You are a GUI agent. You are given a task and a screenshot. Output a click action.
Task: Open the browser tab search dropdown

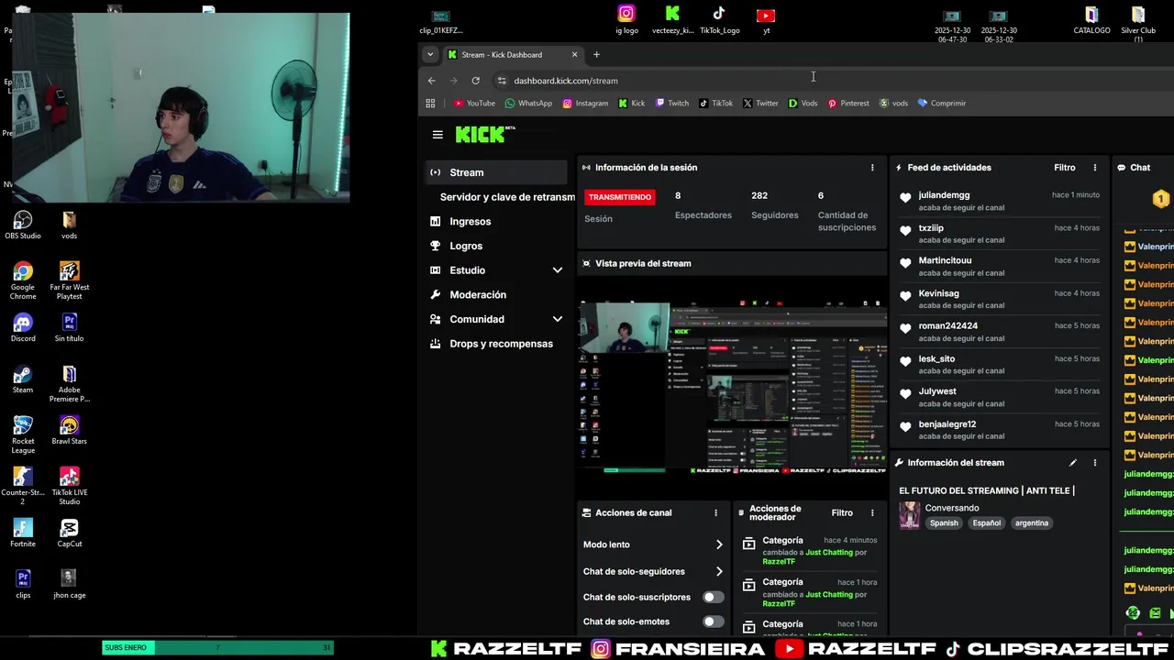429,55
